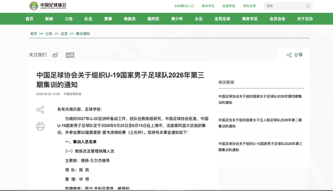Open related news on 女子五人制足球队 集训
This screenshot has height=191, width=333.
coord(260,123)
